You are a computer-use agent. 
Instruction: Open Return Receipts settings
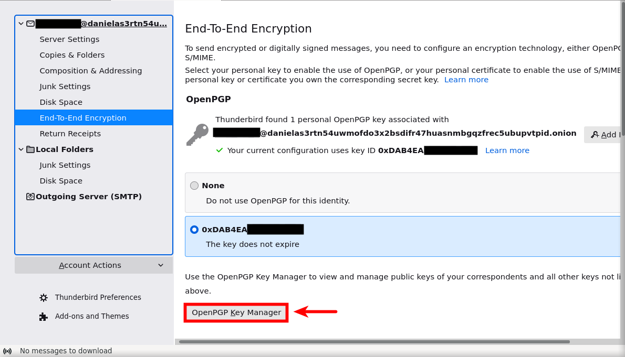click(70, 134)
